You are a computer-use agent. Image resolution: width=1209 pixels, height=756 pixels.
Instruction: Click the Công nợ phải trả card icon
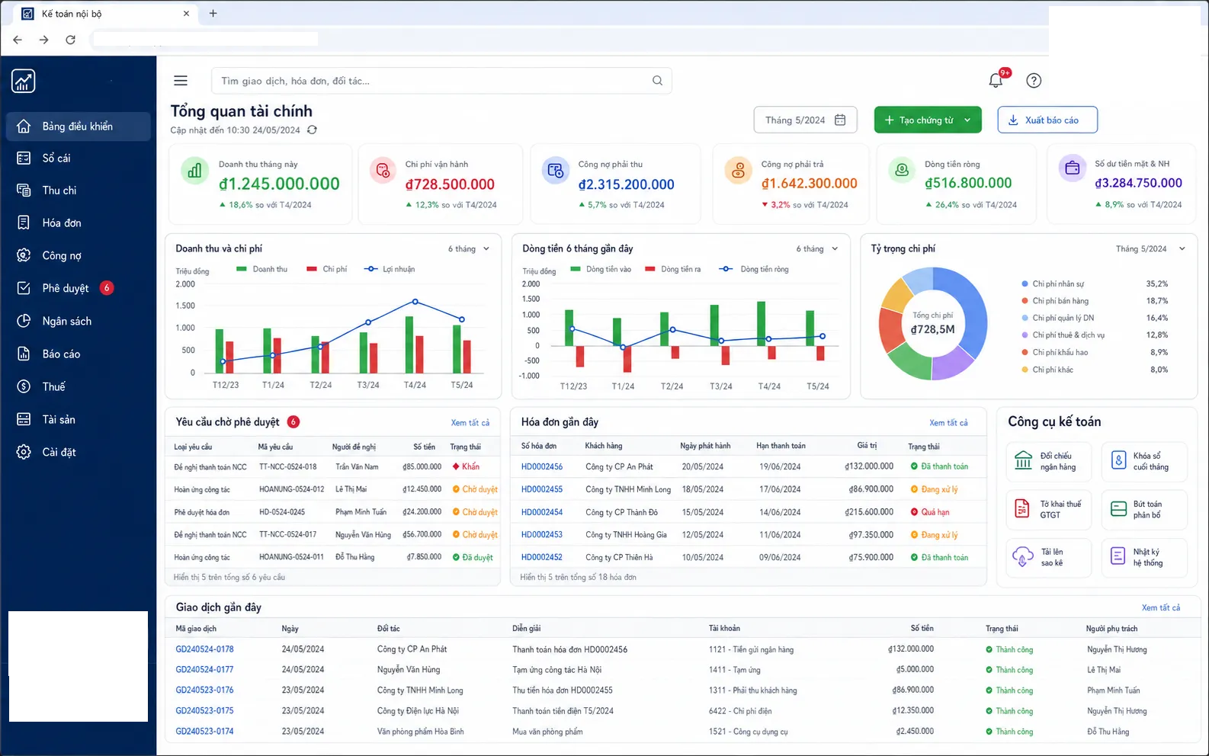pyautogui.click(x=738, y=170)
